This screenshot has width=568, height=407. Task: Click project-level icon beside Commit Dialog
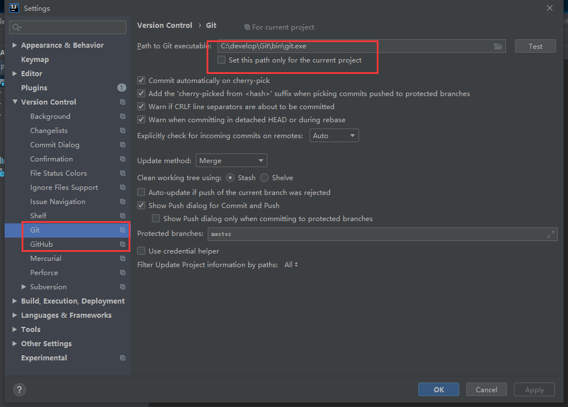[123, 145]
